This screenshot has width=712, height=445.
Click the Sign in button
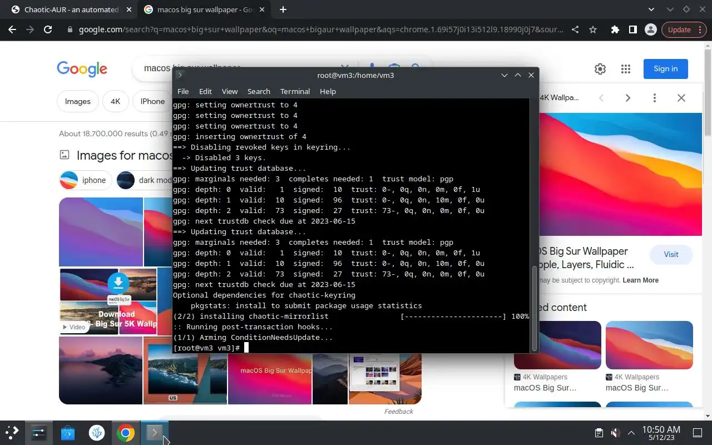(x=665, y=68)
